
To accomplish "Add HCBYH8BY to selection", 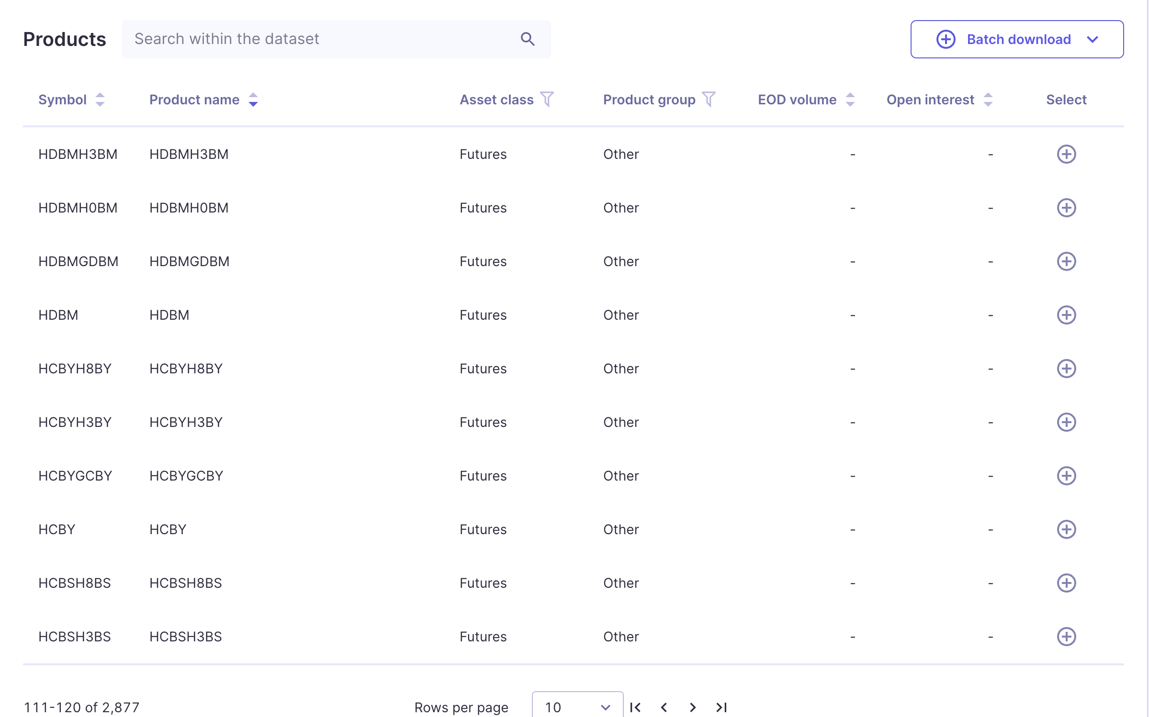I will [x=1066, y=369].
